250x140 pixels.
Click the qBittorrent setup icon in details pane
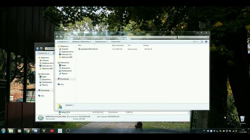point(41,117)
